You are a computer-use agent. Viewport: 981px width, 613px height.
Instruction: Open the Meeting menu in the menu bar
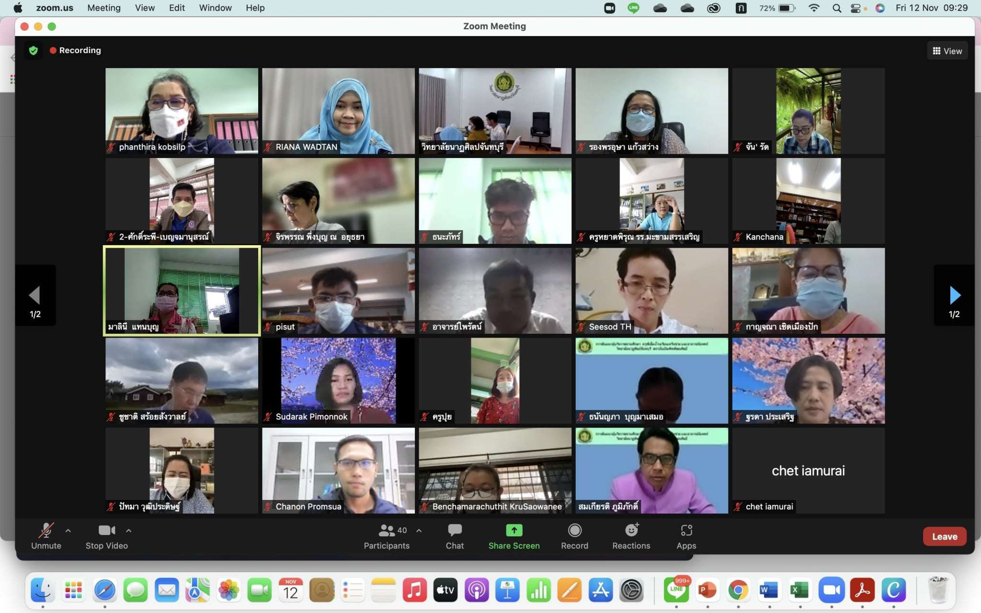pos(103,8)
